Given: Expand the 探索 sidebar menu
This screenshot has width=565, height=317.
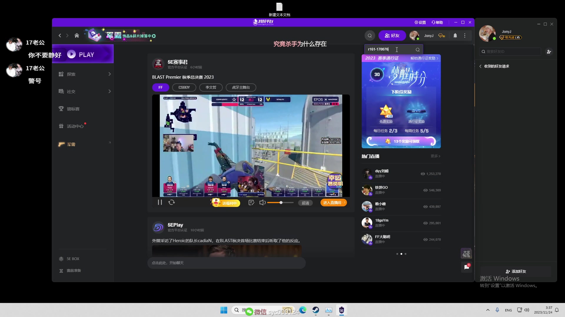Looking at the screenshot, I should 84,74.
